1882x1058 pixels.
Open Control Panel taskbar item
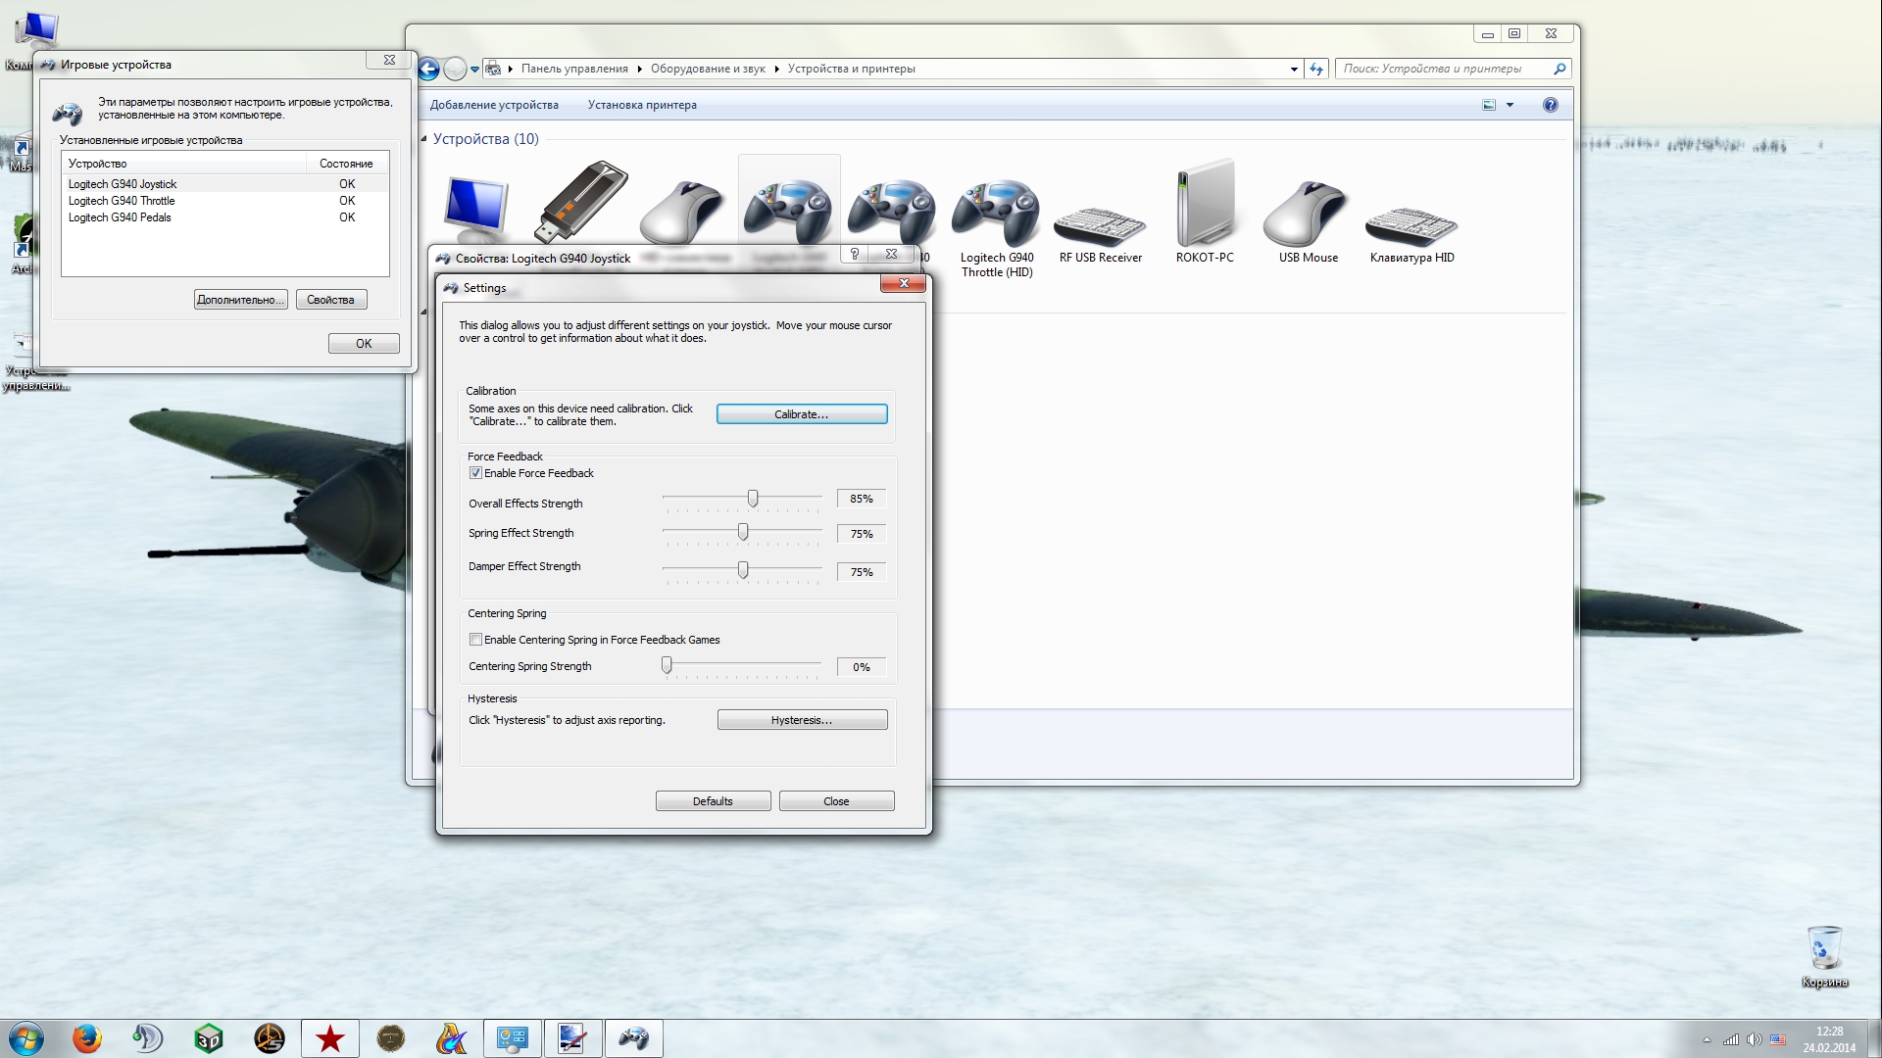[512, 1038]
